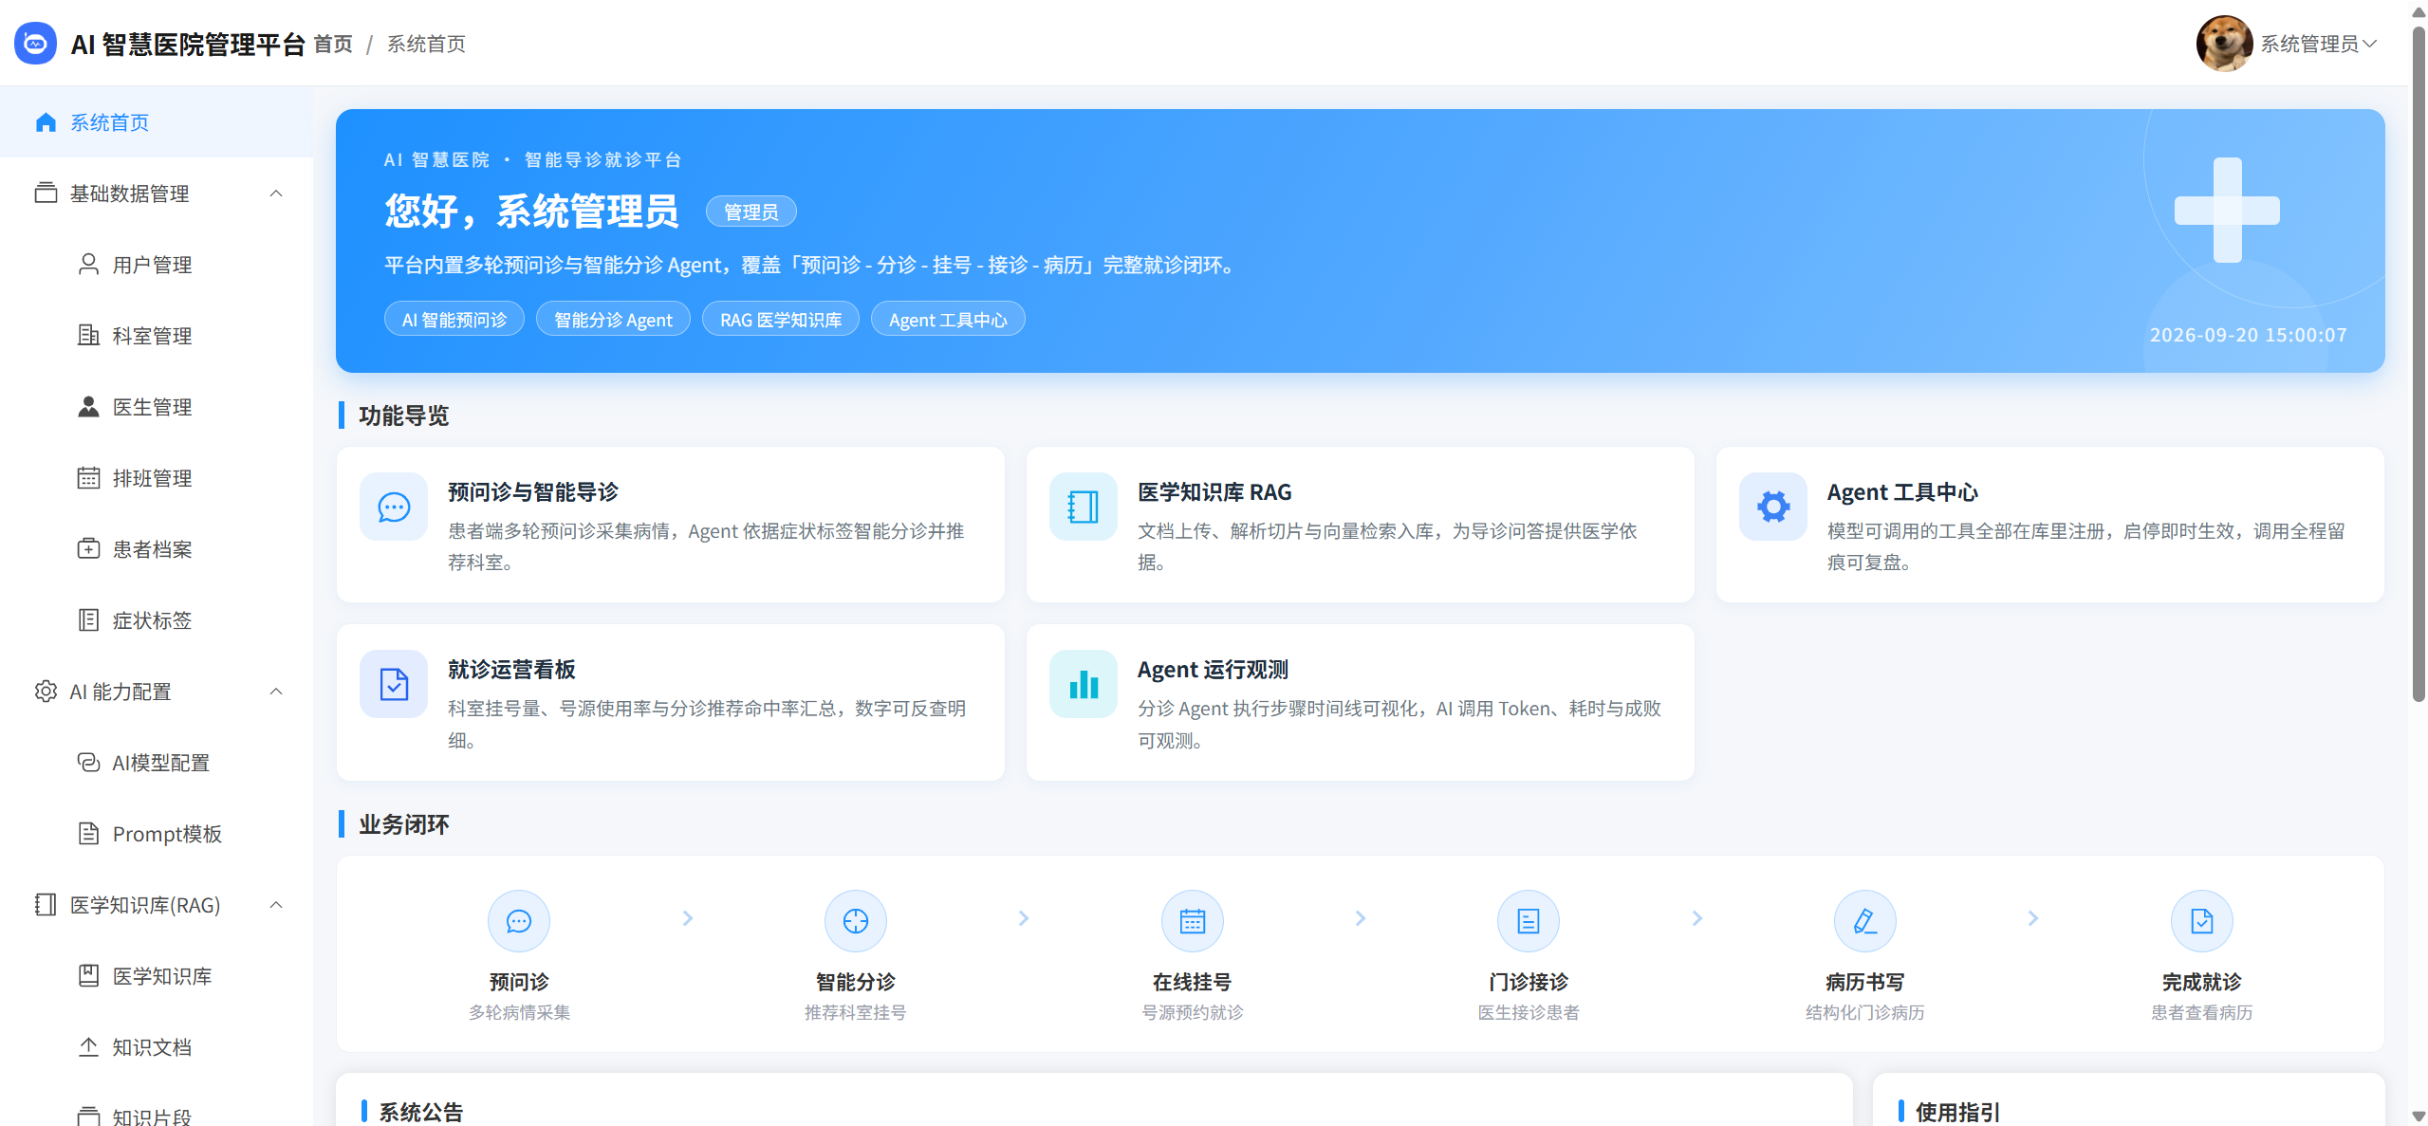The width and height of the screenshot is (2428, 1126).
Task: Open 症状标签 in the sidebar
Action: [x=157, y=620]
